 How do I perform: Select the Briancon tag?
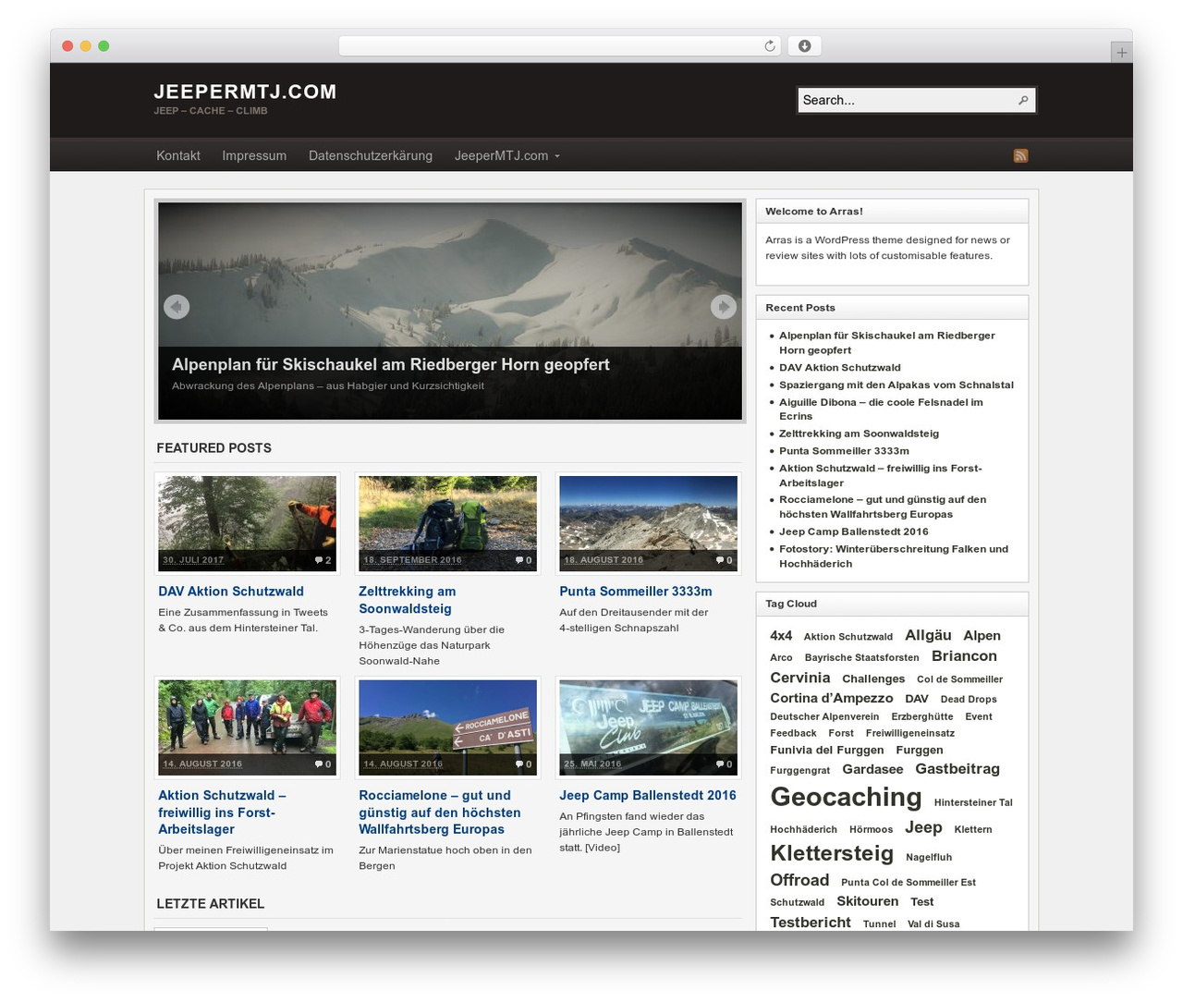pos(964,656)
